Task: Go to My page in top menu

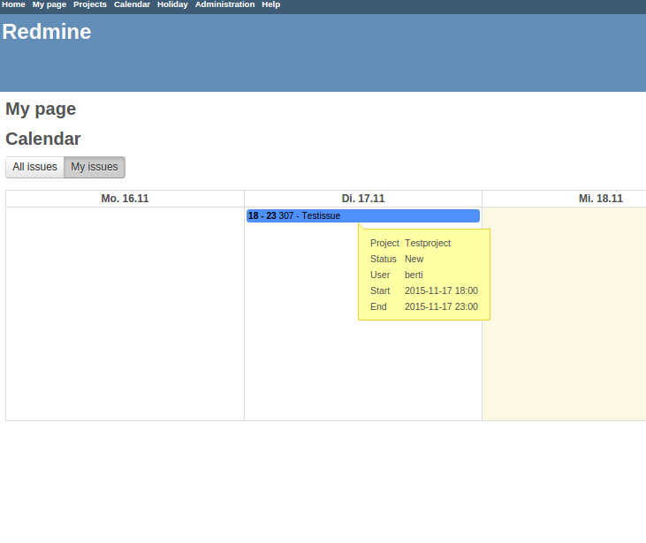Action: click(49, 4)
